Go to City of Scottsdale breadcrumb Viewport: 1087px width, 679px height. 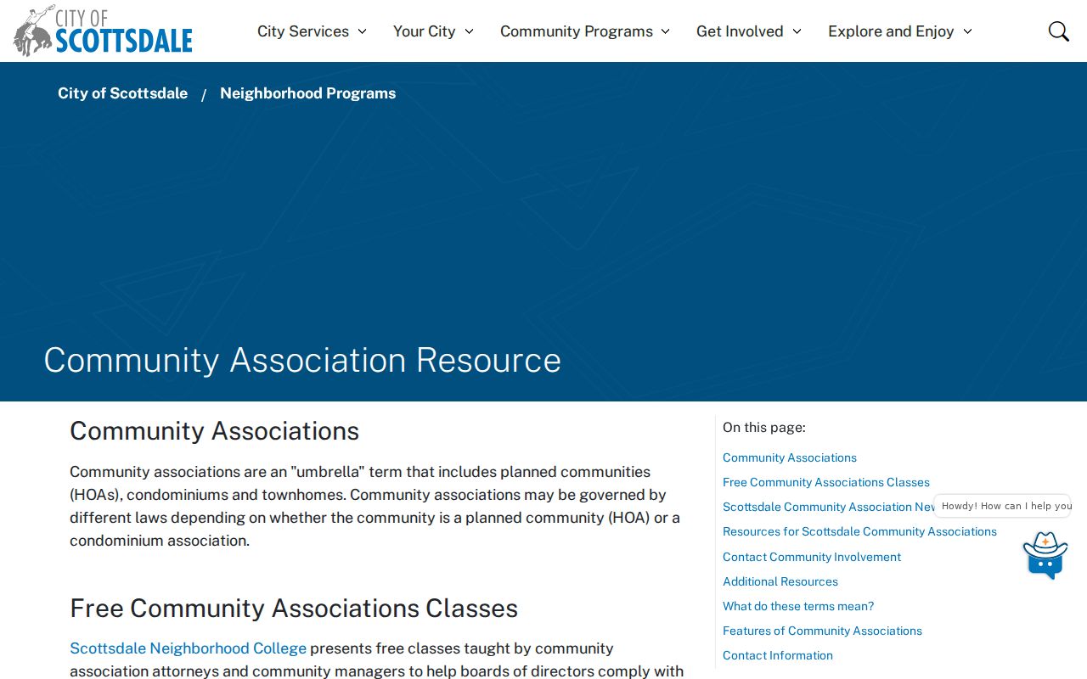pos(122,93)
